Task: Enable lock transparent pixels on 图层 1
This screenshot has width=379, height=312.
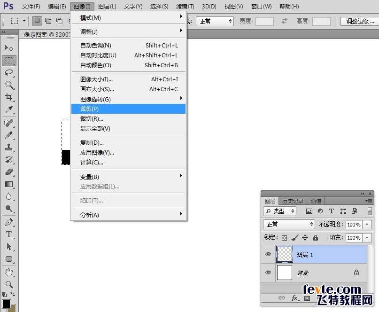Action: (x=285, y=238)
